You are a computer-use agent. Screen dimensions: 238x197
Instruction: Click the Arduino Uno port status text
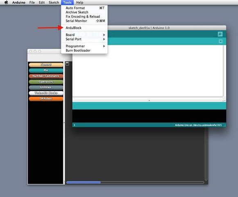(198, 125)
